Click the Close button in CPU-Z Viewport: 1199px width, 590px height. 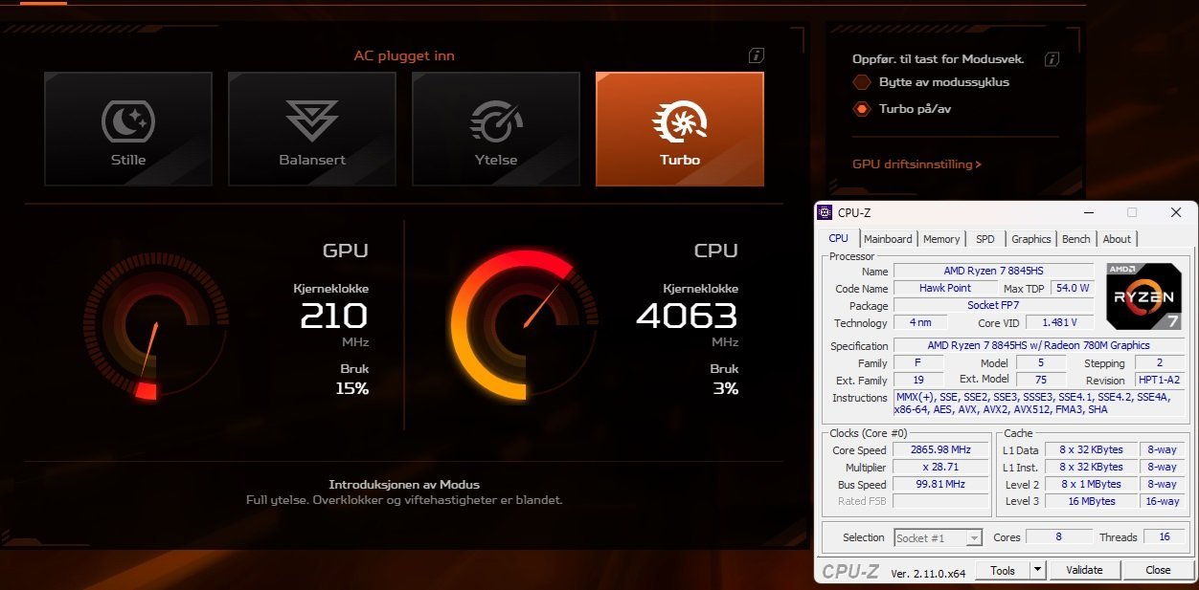[x=1158, y=571]
